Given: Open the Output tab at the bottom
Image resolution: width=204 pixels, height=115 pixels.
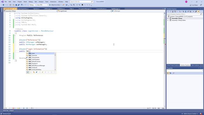Looking at the screenshot, I should pyautogui.click(x=11, y=111).
